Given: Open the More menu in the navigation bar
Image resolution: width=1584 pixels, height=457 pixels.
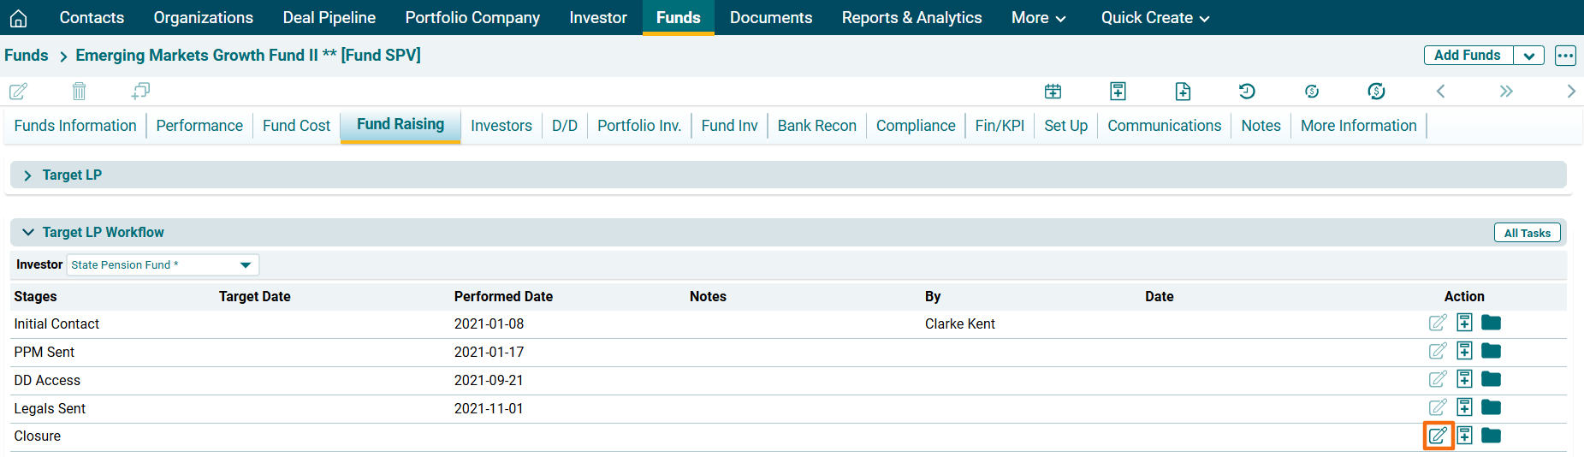Looking at the screenshot, I should (x=1037, y=18).
